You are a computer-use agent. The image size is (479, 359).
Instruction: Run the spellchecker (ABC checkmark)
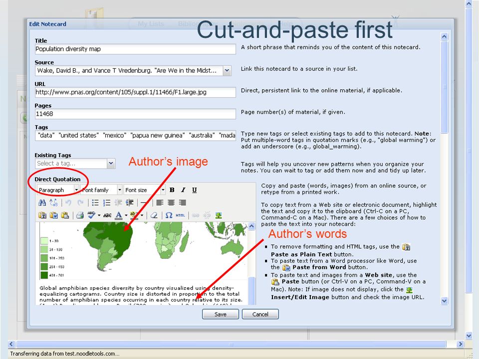(x=91, y=215)
